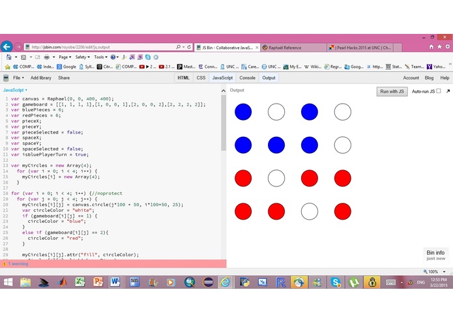
Task: Click the Print icon in command bar
Action: pos(46,57)
